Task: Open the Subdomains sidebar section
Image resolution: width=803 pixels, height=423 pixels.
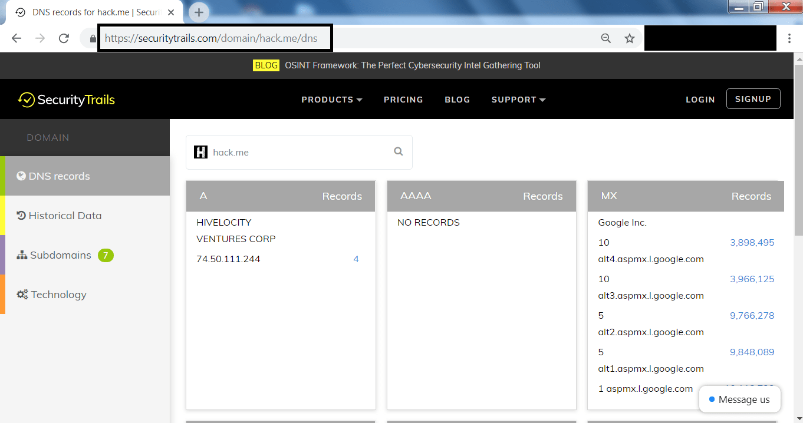Action: [x=85, y=255]
